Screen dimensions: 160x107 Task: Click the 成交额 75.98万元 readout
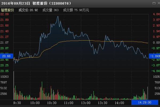76,10
